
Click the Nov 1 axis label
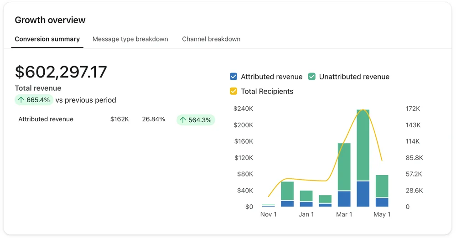268,214
